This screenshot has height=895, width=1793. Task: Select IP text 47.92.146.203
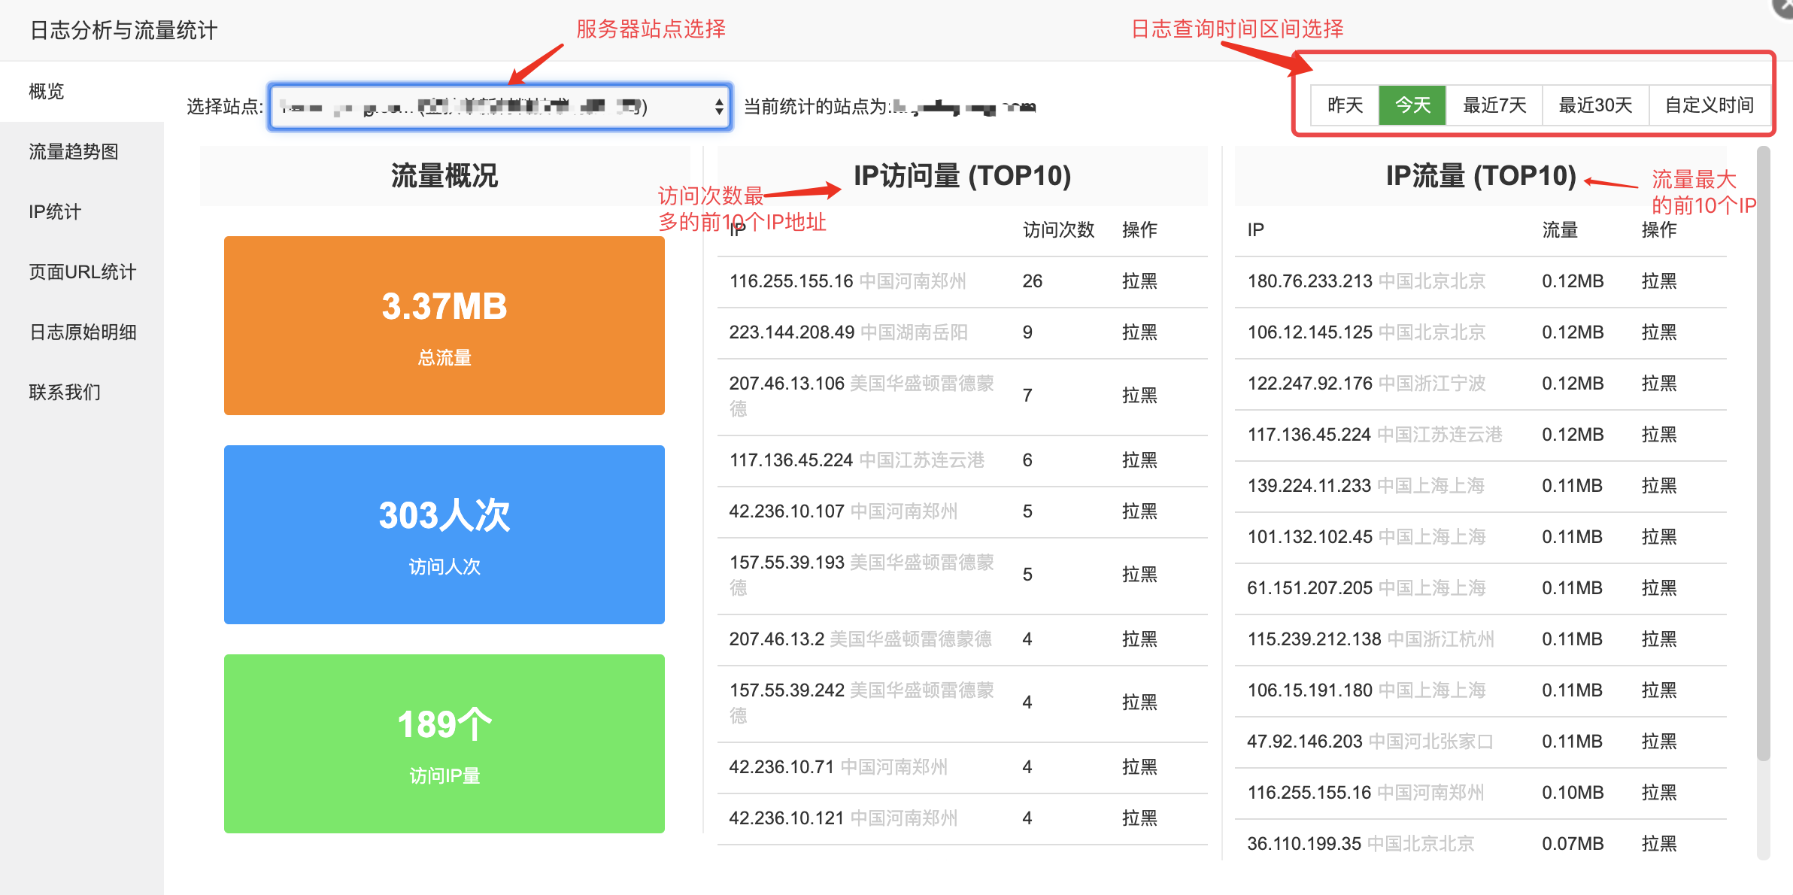point(1305,742)
